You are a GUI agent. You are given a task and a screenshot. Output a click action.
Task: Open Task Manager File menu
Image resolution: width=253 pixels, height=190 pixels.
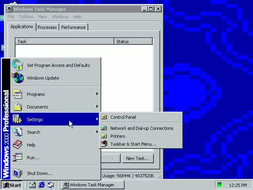point(11,17)
